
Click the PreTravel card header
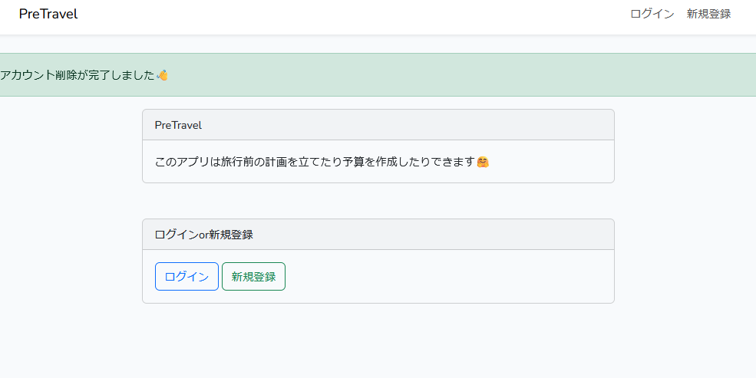point(378,125)
